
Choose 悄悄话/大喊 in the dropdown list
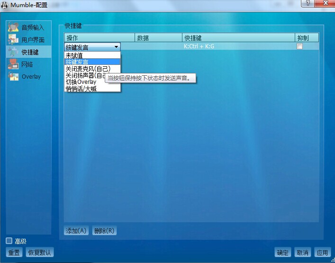click(92, 89)
